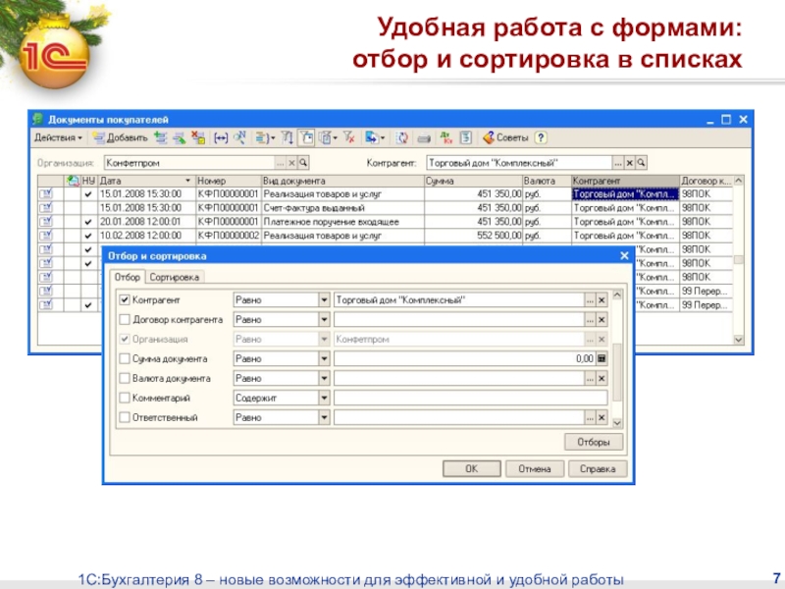The height and width of the screenshot is (589, 785).
Task: Click the filter and sort funnel icon
Action: 287,137
